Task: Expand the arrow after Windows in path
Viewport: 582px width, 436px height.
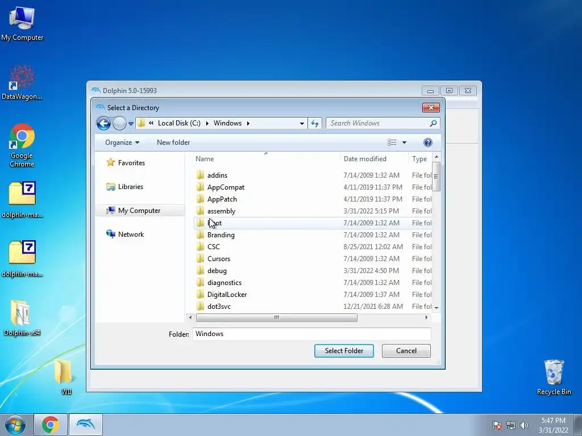Action: (248, 123)
